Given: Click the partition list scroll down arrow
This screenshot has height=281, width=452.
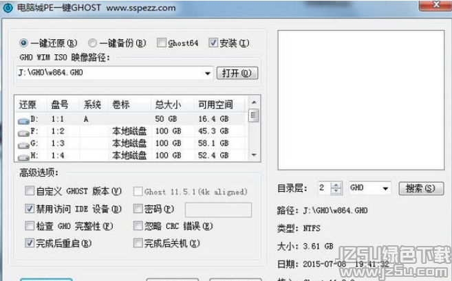Looking at the screenshot, I should tap(254, 155).
